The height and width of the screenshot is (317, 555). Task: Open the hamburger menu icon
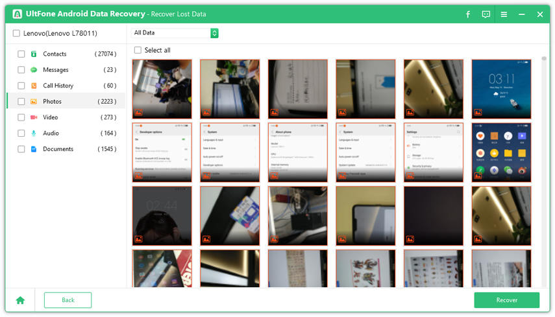pyautogui.click(x=504, y=14)
